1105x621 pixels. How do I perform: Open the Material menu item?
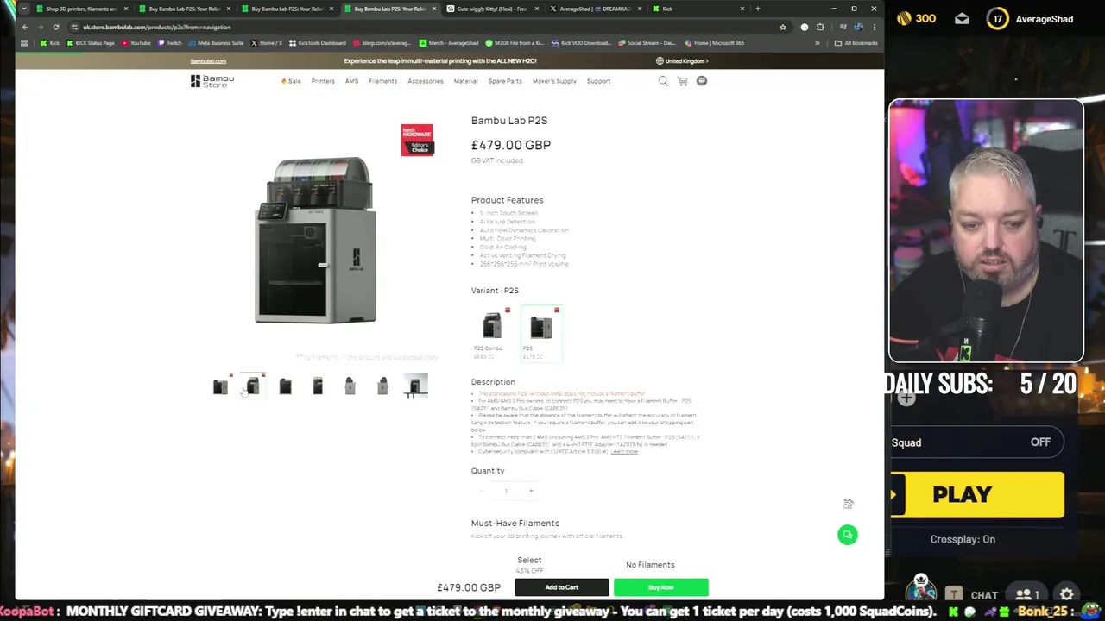tap(465, 81)
